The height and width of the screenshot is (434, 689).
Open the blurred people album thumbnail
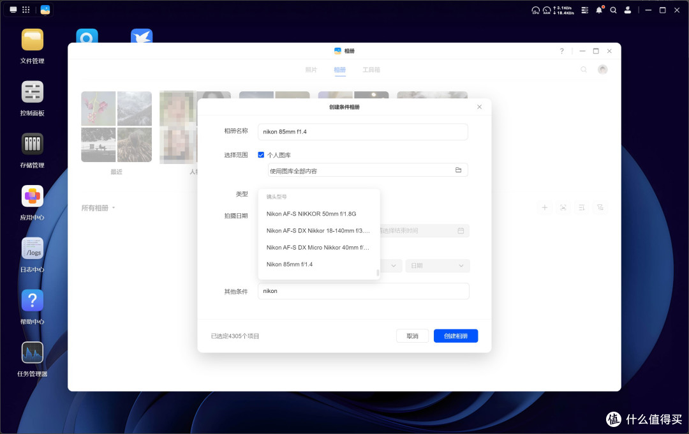pyautogui.click(x=179, y=126)
